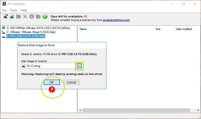Sort by Size column header
201x119 pixels.
coord(158,29)
